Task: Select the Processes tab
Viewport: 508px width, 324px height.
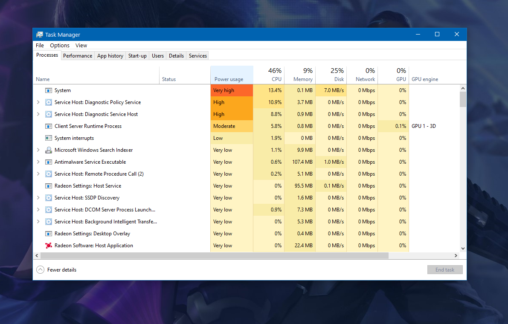Action: pos(47,55)
